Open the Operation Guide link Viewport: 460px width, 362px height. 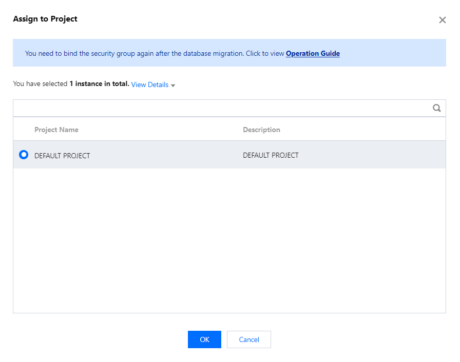(x=313, y=53)
